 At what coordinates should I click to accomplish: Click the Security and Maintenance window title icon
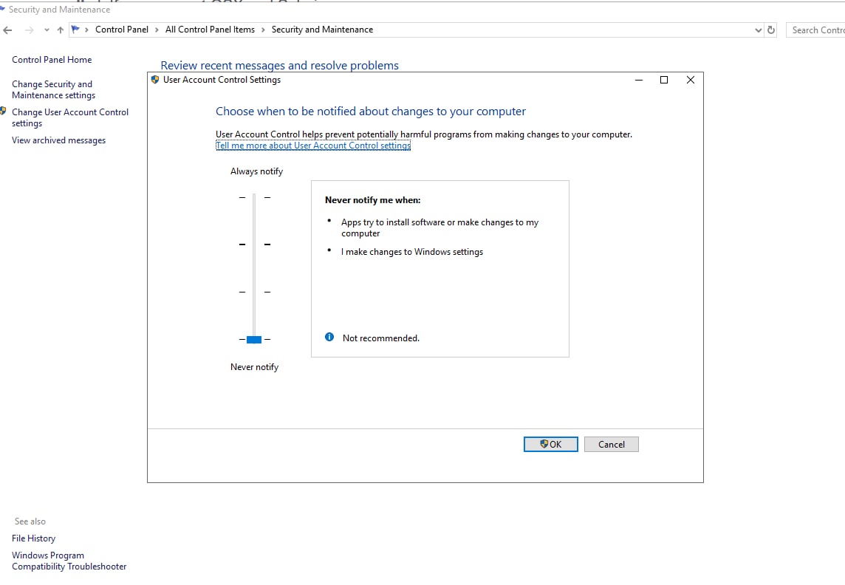[x=2, y=9]
